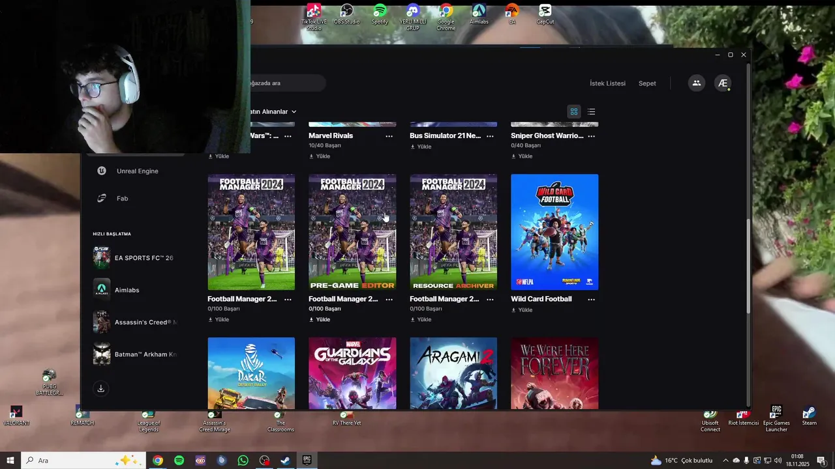Launch Assassin's Creed from quick launch list
The height and width of the screenshot is (469, 835).
[x=135, y=322]
